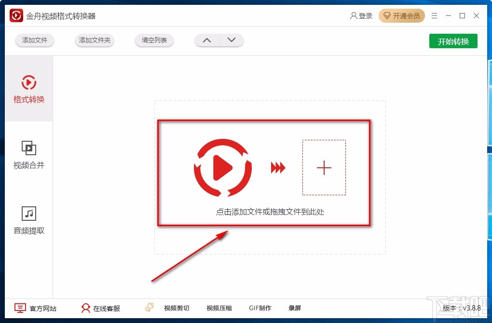
Task: Click the move-down chevron arrow
Action: click(232, 40)
